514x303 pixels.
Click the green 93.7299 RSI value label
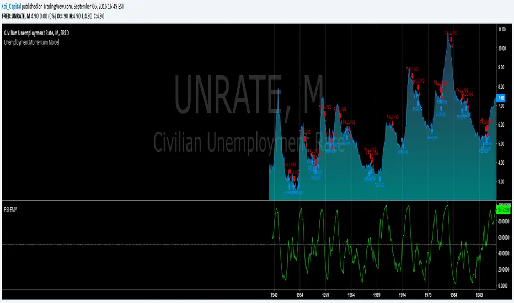coord(503,210)
